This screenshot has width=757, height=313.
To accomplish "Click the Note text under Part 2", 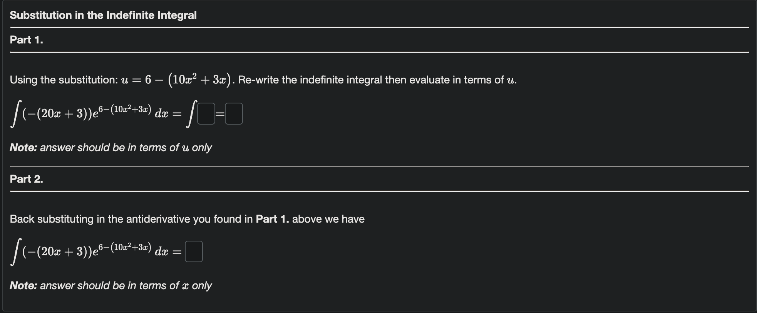I will click(x=111, y=286).
